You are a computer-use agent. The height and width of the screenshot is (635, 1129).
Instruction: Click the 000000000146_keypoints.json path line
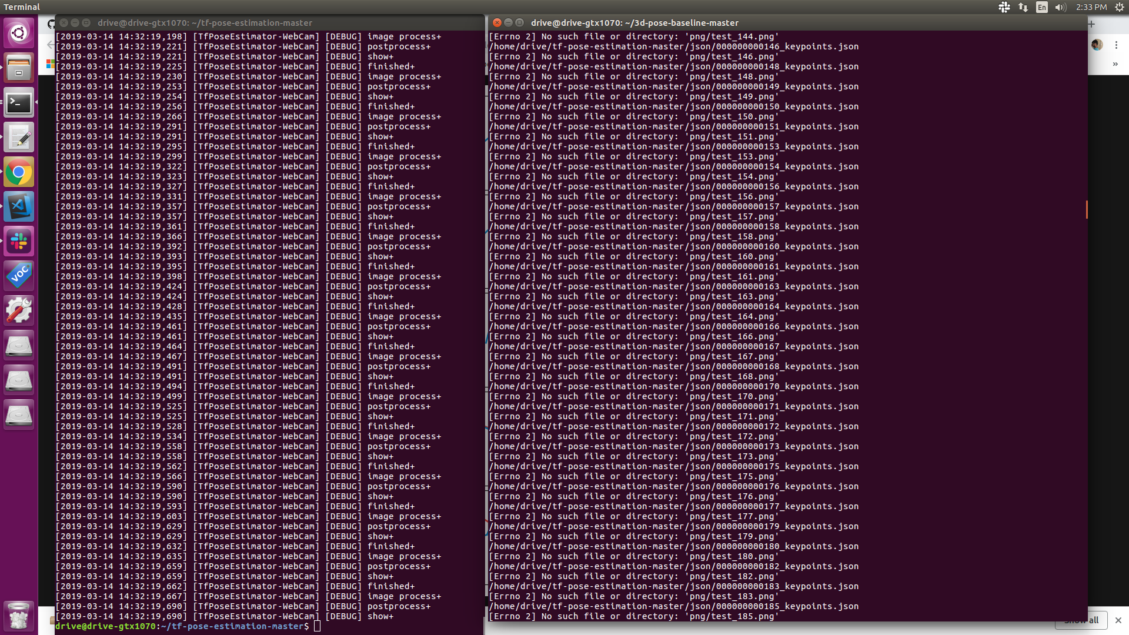point(674,46)
